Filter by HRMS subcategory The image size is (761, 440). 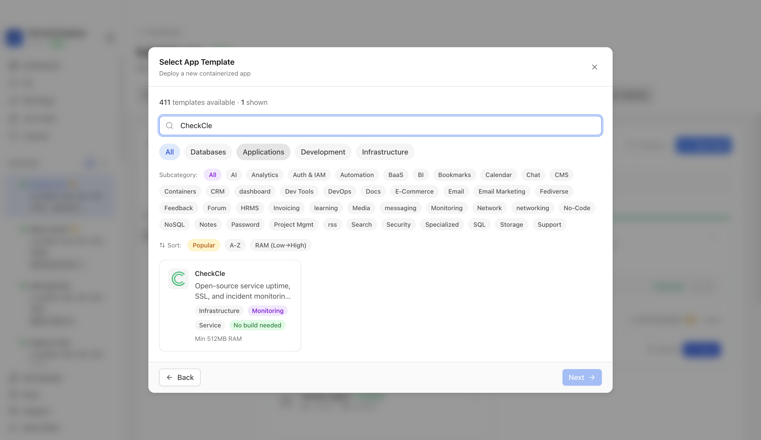(x=249, y=208)
